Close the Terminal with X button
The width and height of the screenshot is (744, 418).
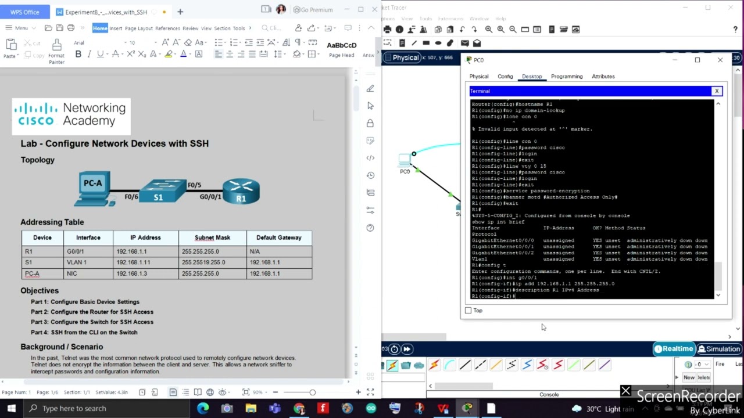click(x=717, y=91)
